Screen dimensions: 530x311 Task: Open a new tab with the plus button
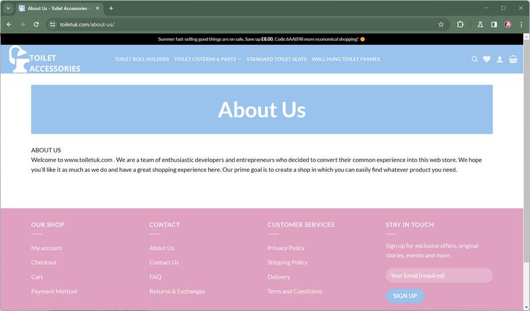111,8
